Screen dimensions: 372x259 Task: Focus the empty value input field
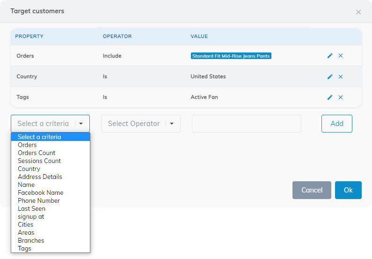coord(246,124)
